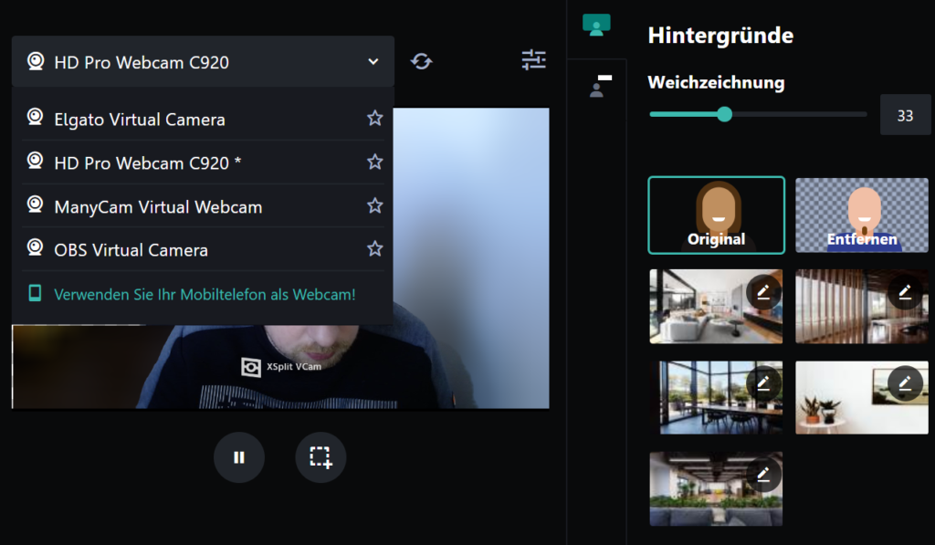Edit the wooden slats background image
This screenshot has height=545, width=935.
[x=905, y=291]
